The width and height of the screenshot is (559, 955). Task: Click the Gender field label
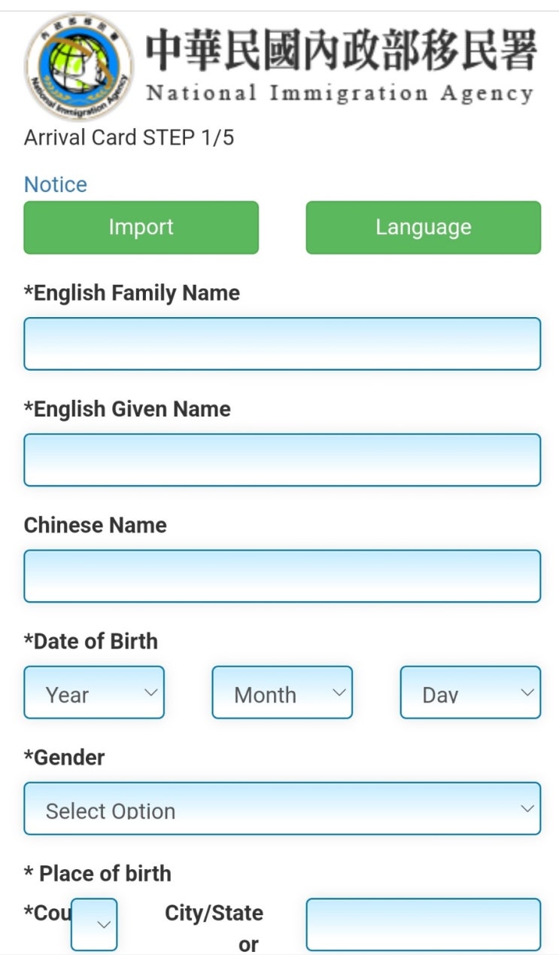click(x=65, y=757)
